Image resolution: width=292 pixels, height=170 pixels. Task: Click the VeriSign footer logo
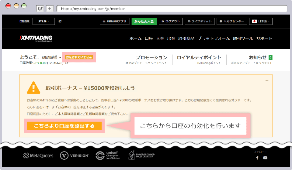pyautogui.click(x=75, y=155)
